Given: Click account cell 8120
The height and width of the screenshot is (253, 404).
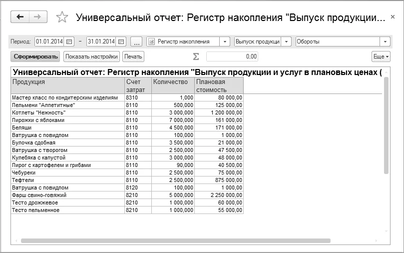Looking at the screenshot, I should coord(138,187).
